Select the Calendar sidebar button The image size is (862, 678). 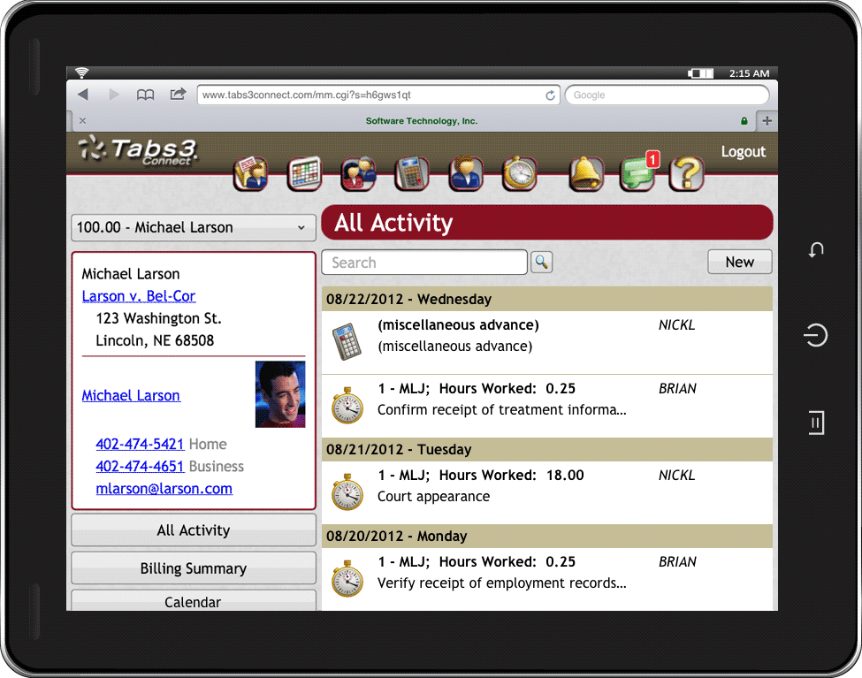(x=194, y=601)
